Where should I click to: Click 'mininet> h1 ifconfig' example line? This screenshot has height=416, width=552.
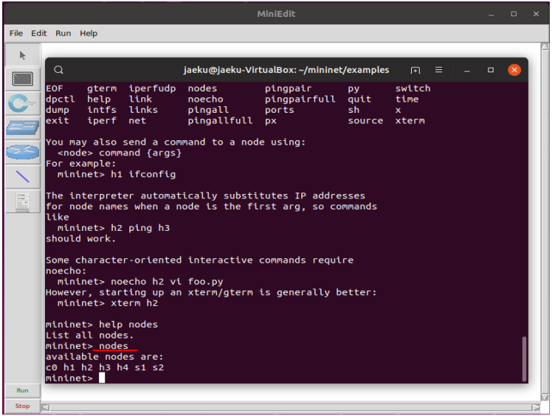(117, 174)
